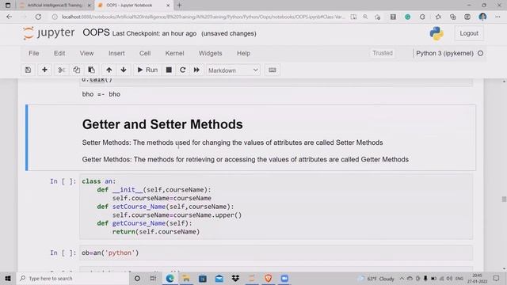Click the ob=an('python') code cell
This screenshot has height=285, width=507.
click(276, 253)
